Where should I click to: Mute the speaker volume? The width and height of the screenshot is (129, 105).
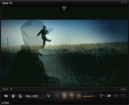(x=79, y=96)
